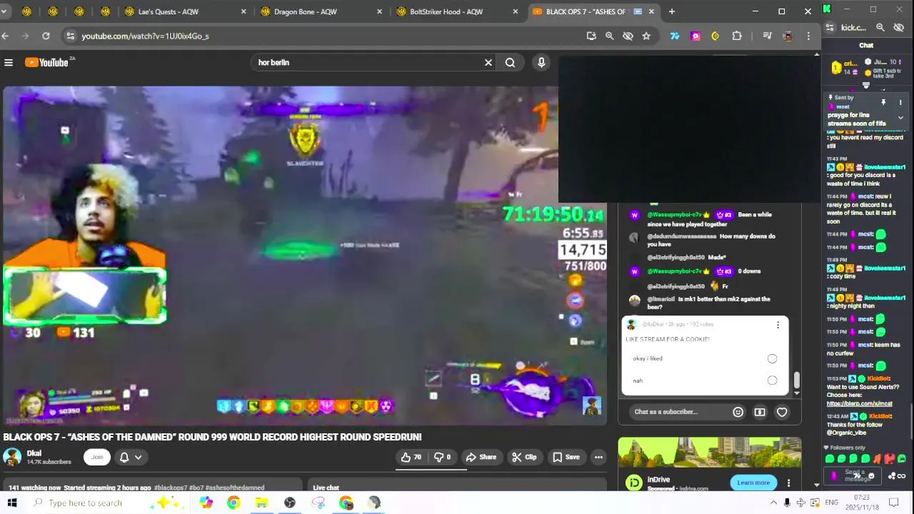This screenshot has height=514, width=914.
Task: Click the youtube.com address bar URL
Action: click(145, 36)
